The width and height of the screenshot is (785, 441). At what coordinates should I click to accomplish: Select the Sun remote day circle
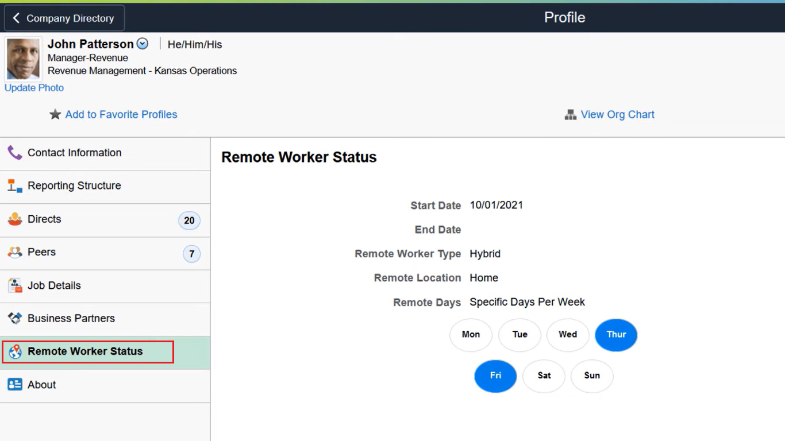tap(592, 376)
